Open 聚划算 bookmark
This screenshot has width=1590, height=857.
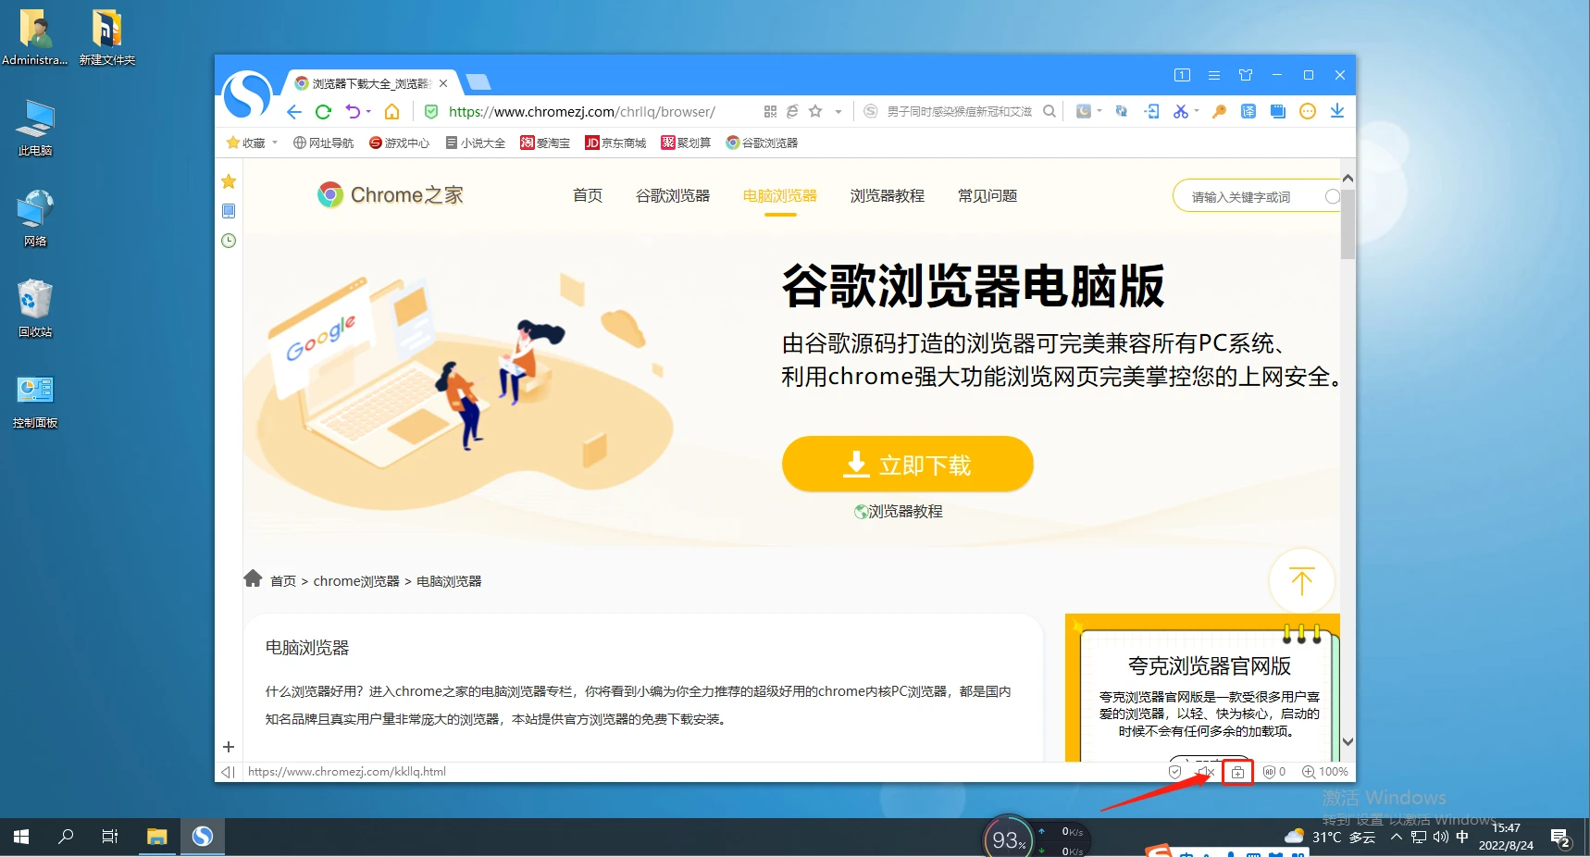point(686,143)
